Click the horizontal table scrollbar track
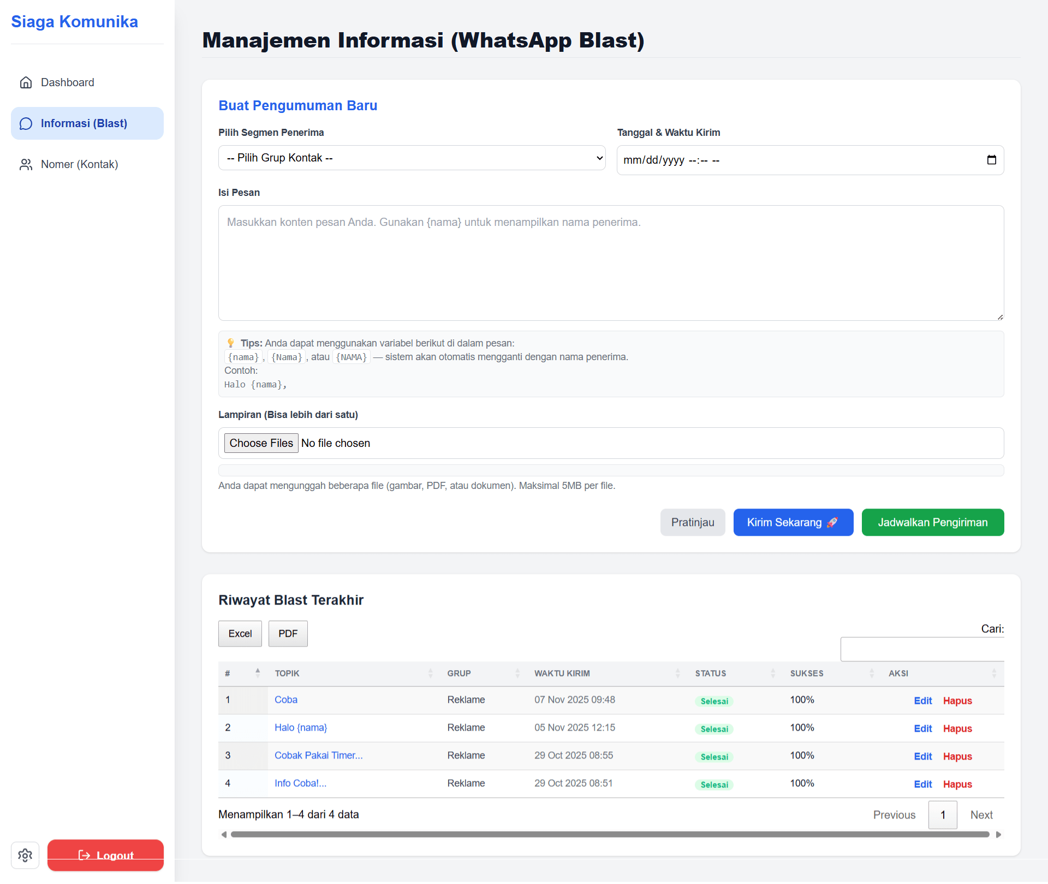Image resolution: width=1048 pixels, height=884 pixels. (610, 834)
